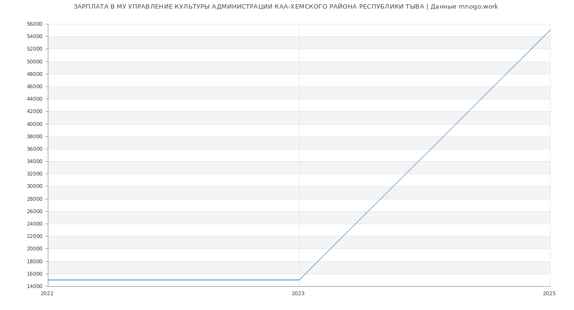
Task: Click the 34000 y-axis label
Action: coord(35,161)
